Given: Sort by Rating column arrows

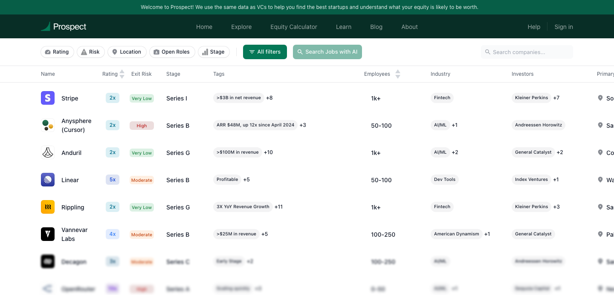Looking at the screenshot, I should click(122, 74).
